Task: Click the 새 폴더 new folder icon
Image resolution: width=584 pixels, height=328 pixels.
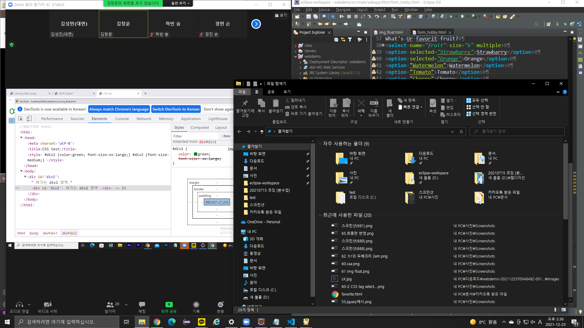Action: click(x=390, y=103)
